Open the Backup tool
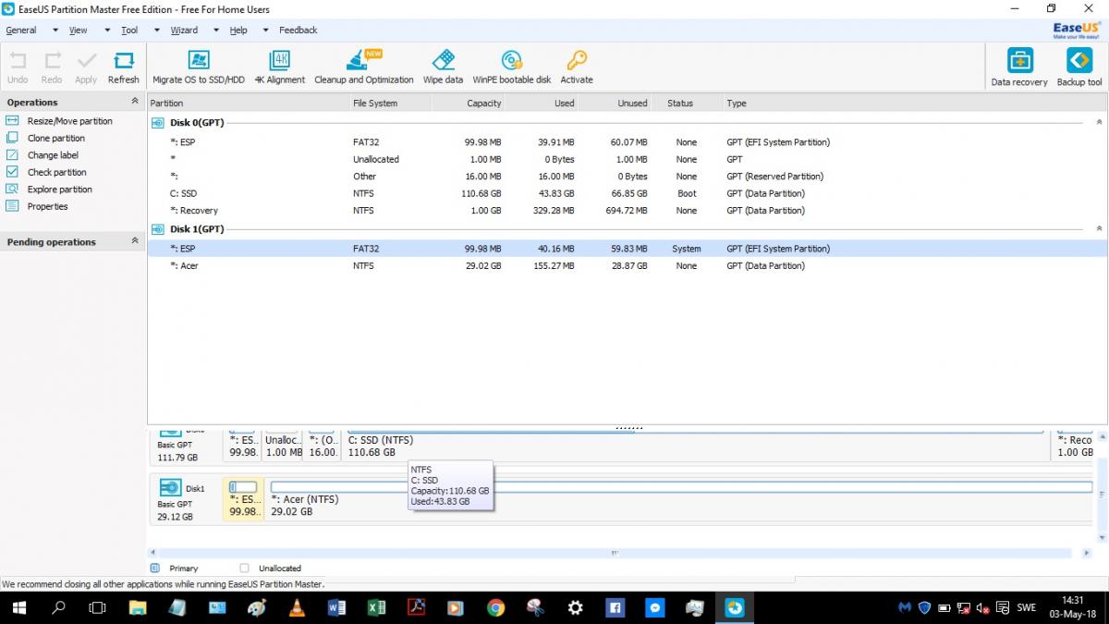The image size is (1109, 624). pyautogui.click(x=1079, y=67)
